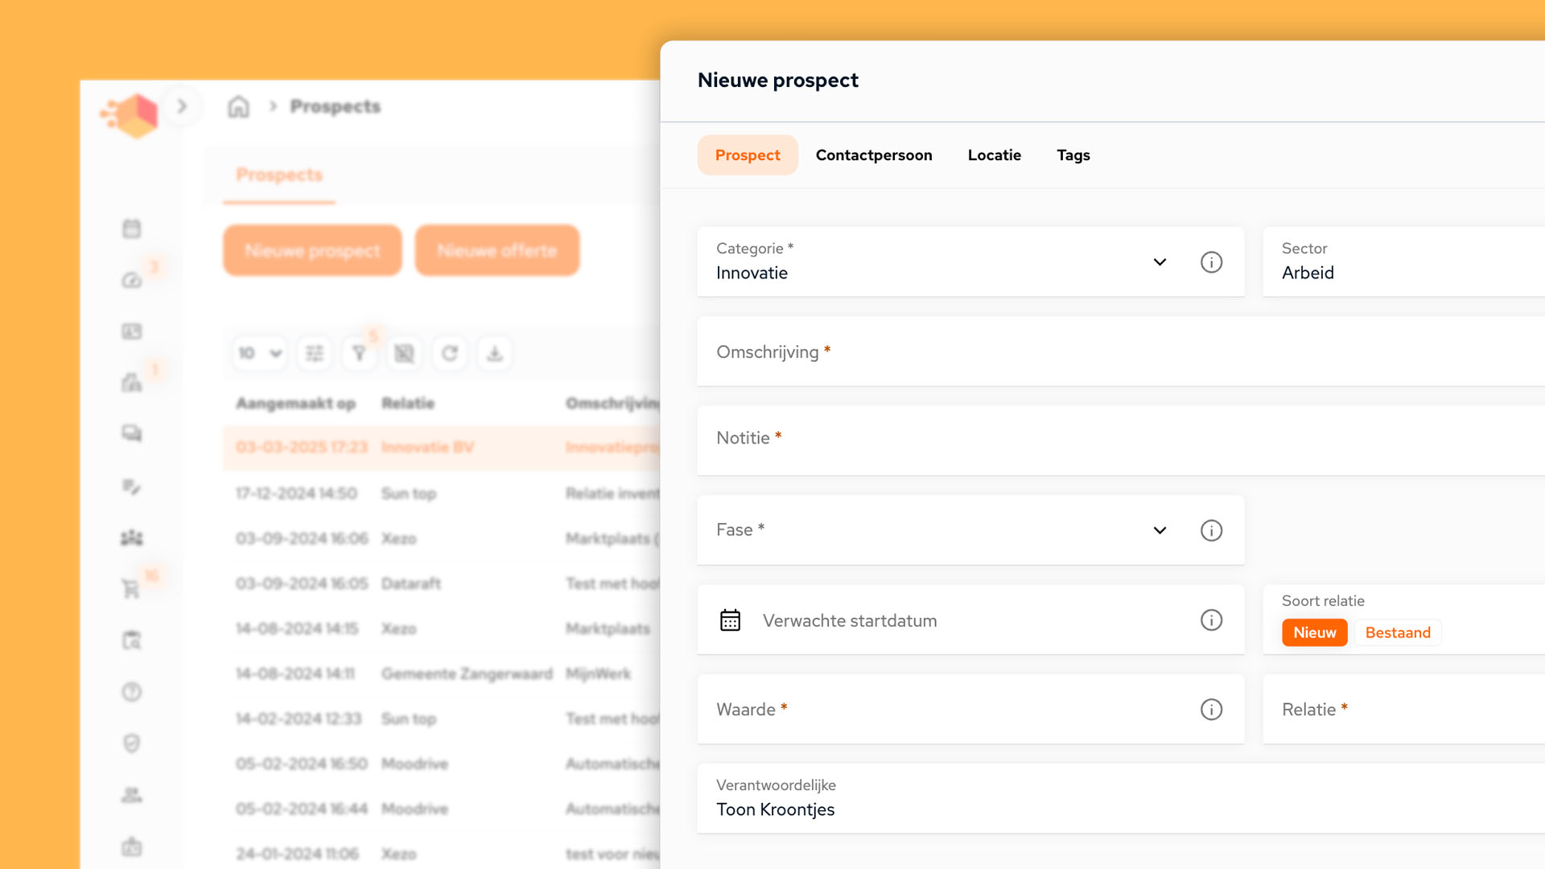Expand the Fase dropdown
1545x869 pixels.
tap(1160, 530)
